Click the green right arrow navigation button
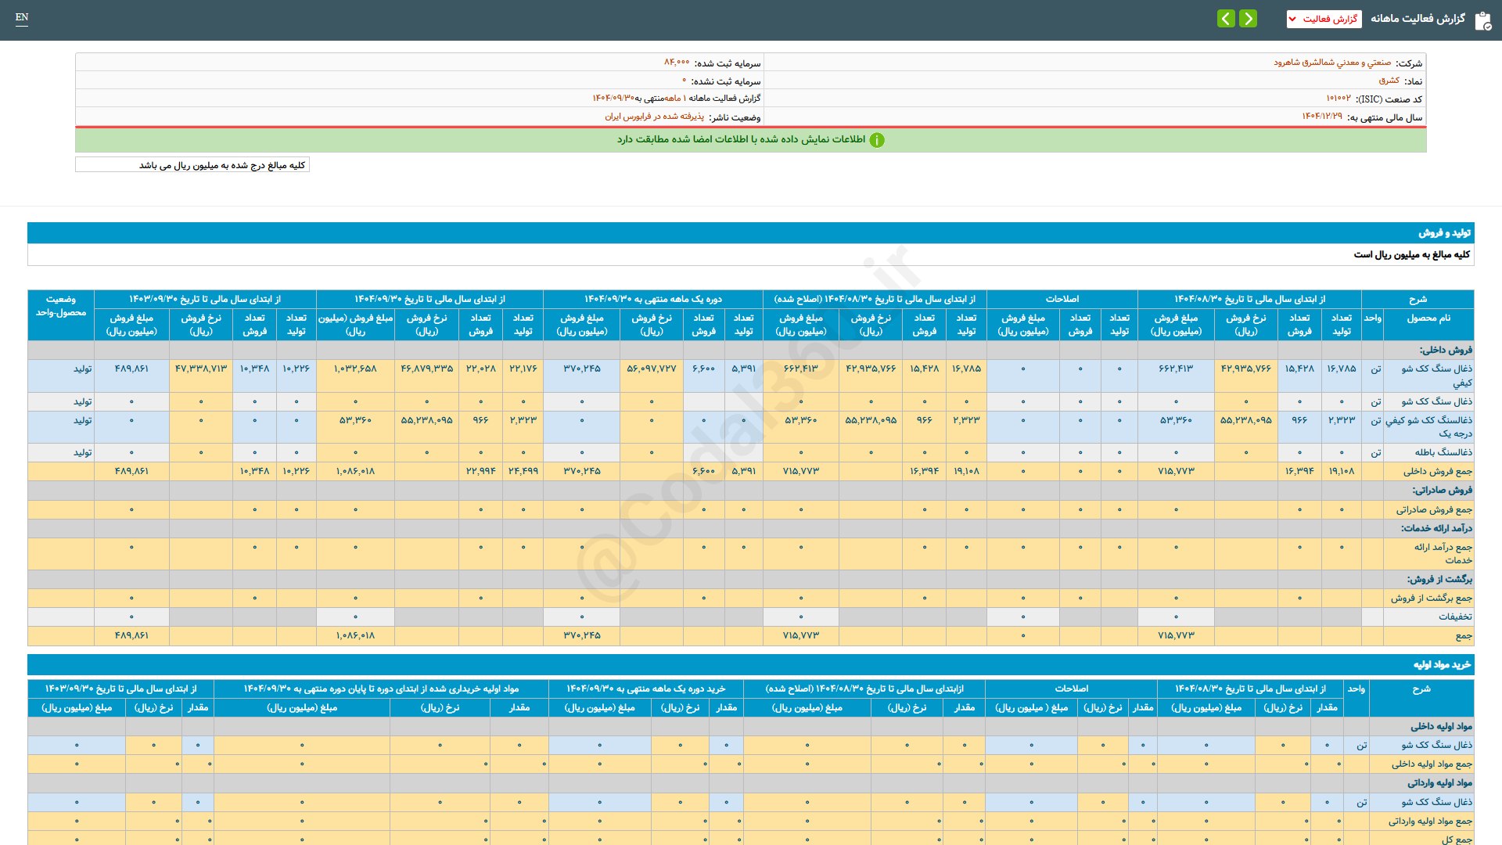Viewport: 1502px width, 845px height. click(x=1249, y=19)
